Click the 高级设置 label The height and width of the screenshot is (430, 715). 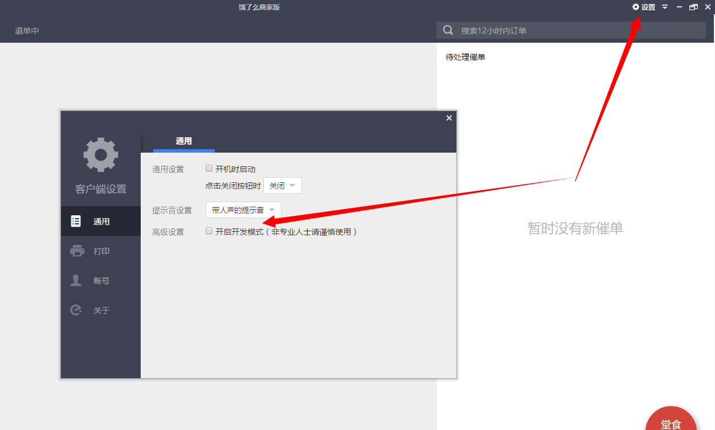168,232
